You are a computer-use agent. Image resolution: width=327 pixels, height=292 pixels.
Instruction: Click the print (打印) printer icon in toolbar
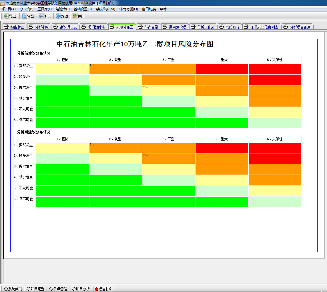[x=42, y=16]
